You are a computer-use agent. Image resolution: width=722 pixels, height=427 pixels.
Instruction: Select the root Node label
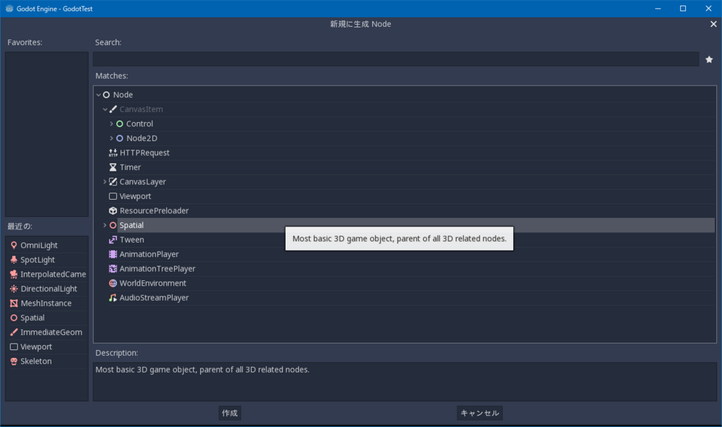123,95
